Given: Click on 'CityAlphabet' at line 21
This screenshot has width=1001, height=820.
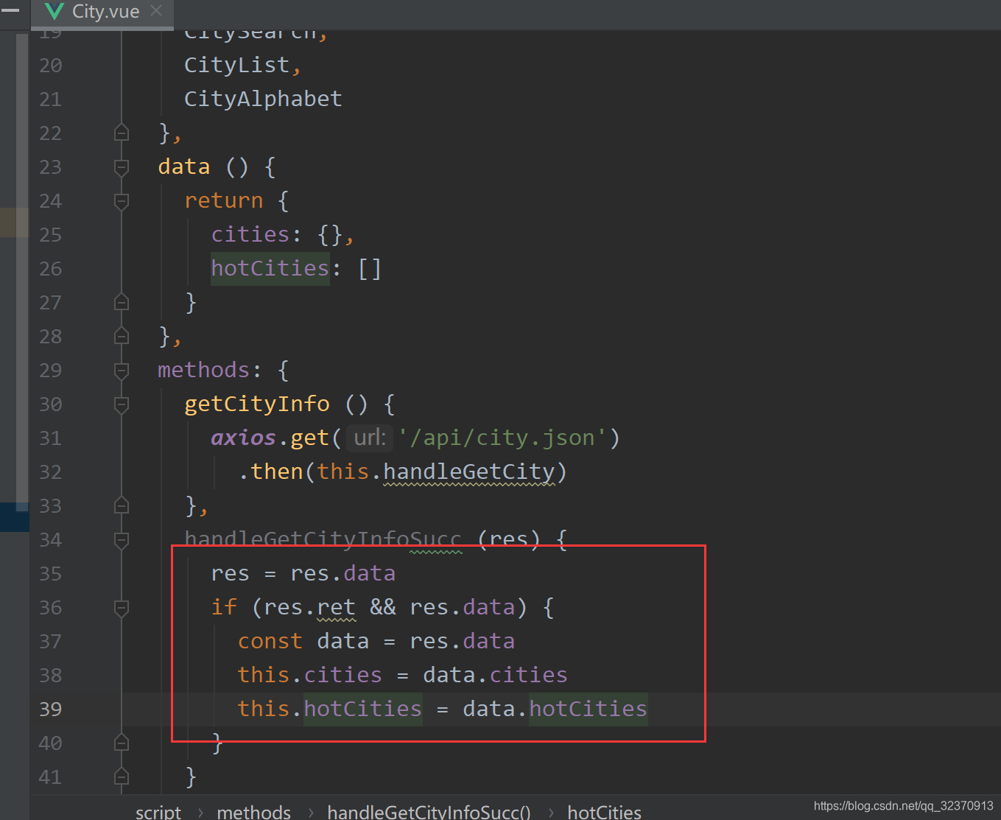Looking at the screenshot, I should (x=263, y=99).
